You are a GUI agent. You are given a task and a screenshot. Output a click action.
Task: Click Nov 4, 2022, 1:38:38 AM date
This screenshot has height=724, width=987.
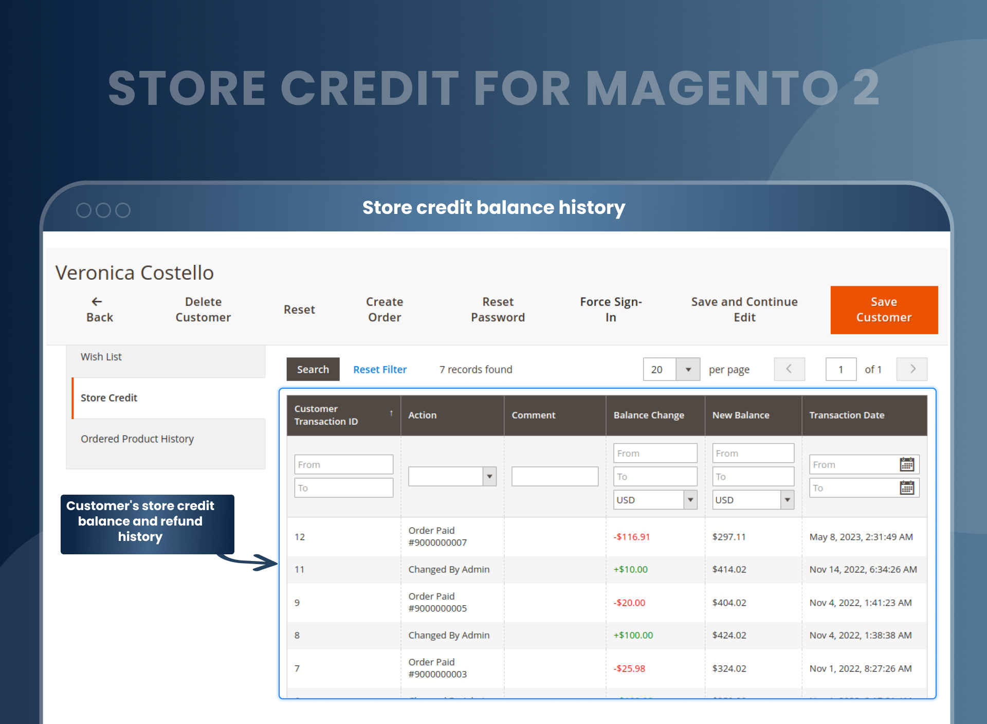(x=861, y=635)
